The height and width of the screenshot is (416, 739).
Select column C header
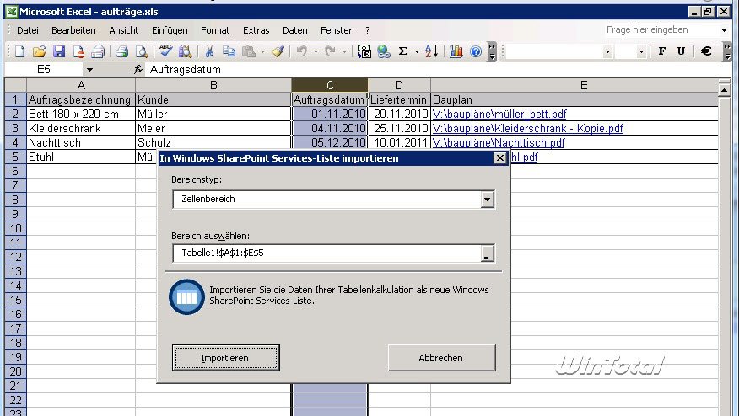(x=330, y=85)
